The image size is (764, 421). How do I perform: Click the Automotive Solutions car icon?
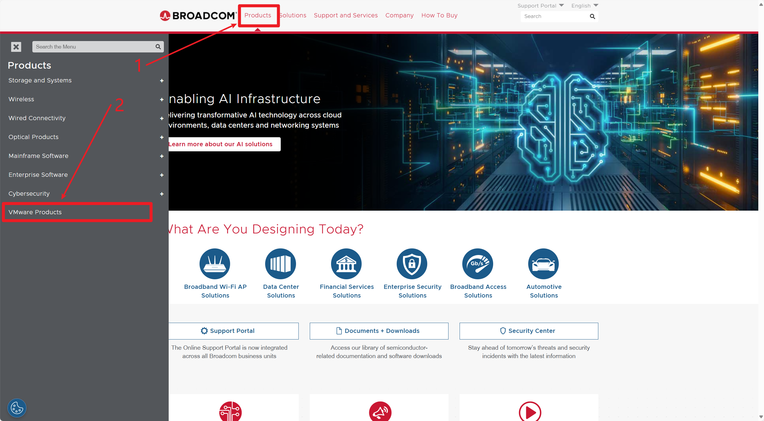543,264
